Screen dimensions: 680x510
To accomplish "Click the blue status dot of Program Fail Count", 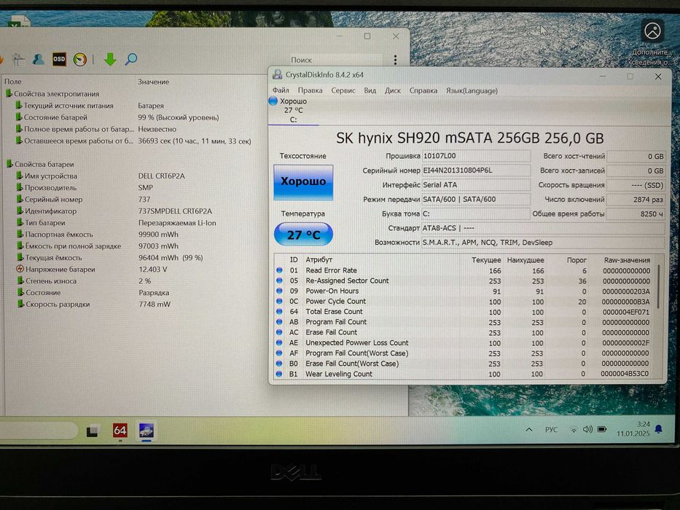I will [x=280, y=322].
